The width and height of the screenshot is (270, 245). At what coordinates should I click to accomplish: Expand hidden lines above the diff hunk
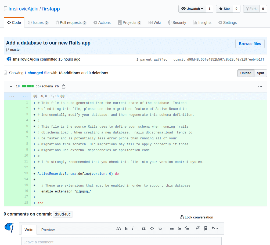point(17,96)
